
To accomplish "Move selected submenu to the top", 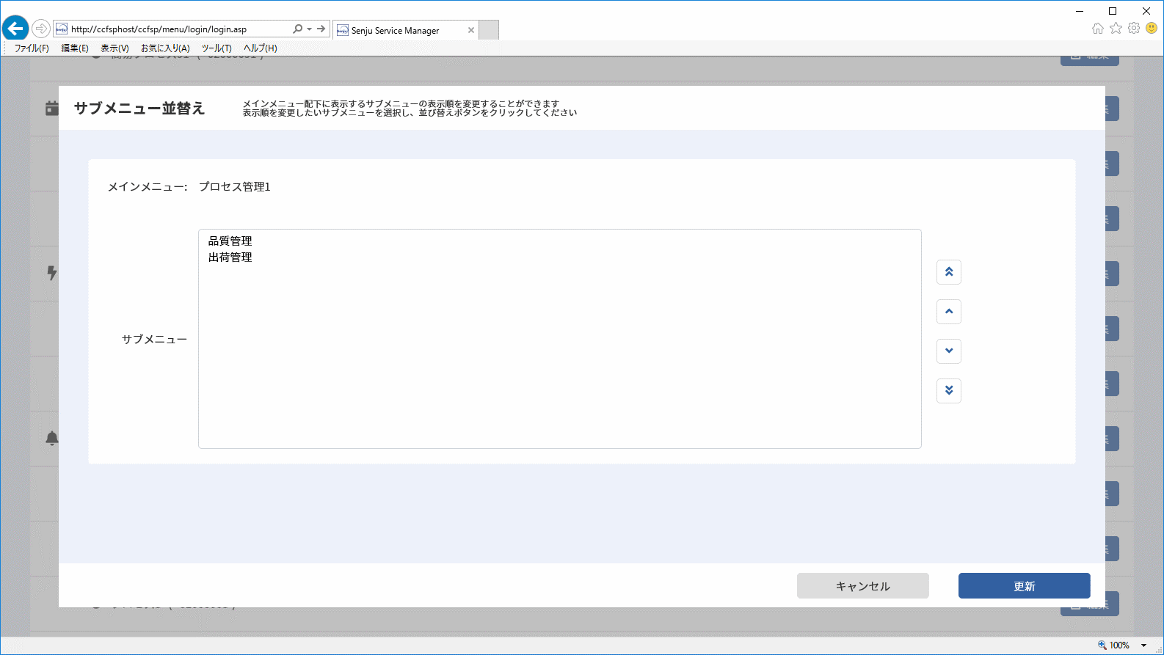I will pos(949,272).
